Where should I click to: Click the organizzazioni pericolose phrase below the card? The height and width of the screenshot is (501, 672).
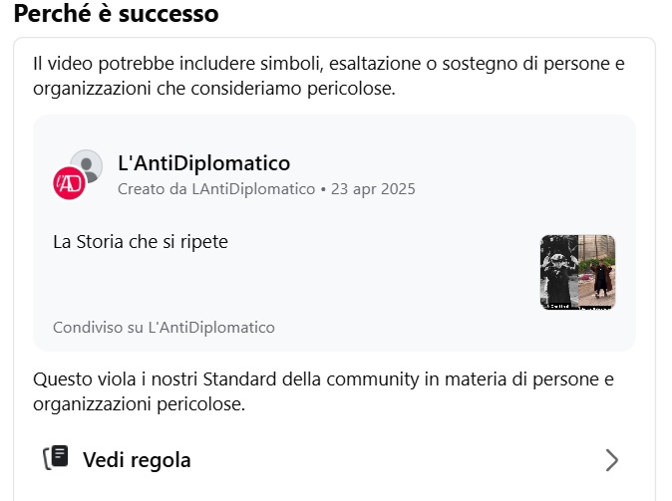tap(139, 404)
